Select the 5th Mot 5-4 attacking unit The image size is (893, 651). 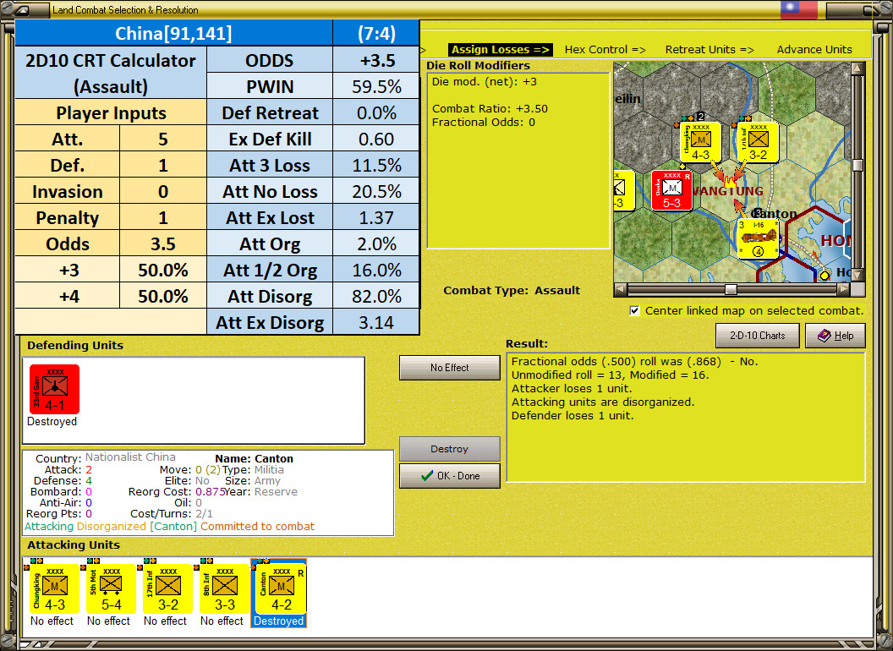click(111, 589)
